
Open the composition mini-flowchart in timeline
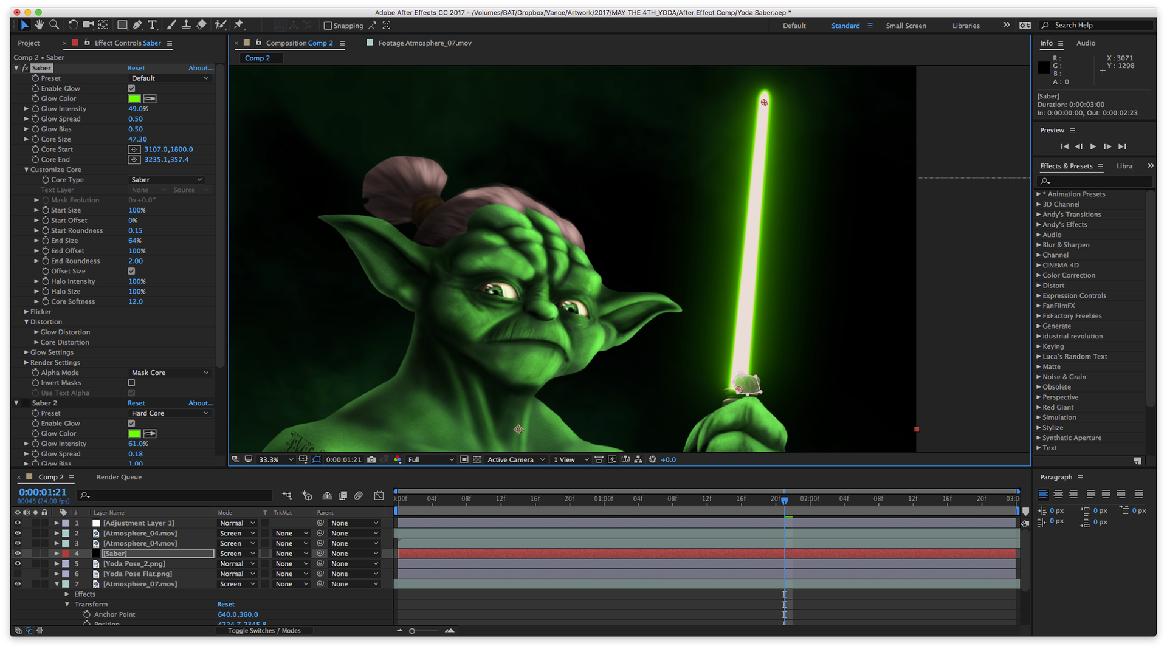tap(287, 496)
